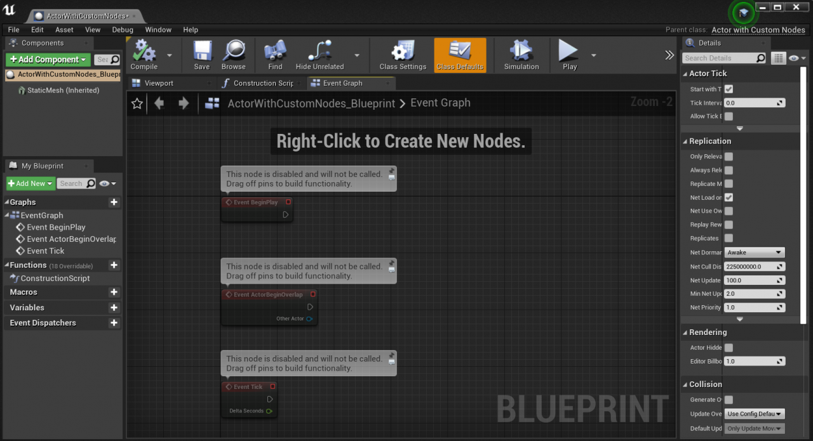Open the Net Dormancy dropdown
Screen dimensions: 813x441
coord(754,253)
